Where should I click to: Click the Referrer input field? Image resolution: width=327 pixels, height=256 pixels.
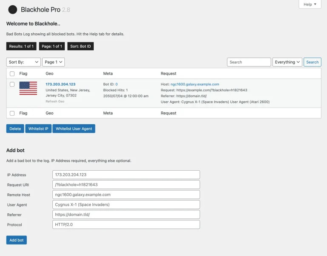[126, 215]
